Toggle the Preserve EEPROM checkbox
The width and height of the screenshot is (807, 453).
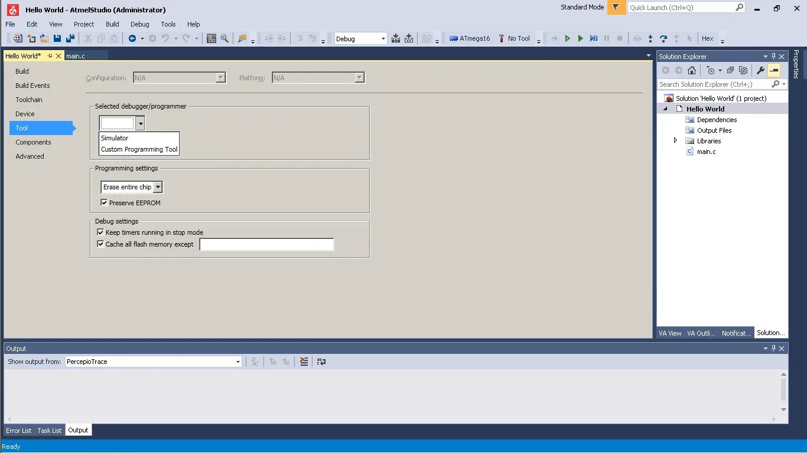pos(104,202)
